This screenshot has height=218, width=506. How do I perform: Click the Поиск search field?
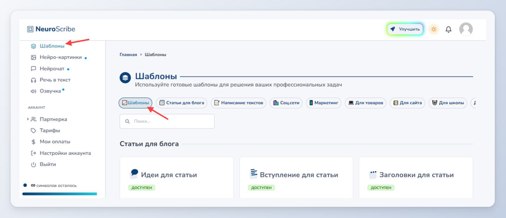[x=167, y=121]
